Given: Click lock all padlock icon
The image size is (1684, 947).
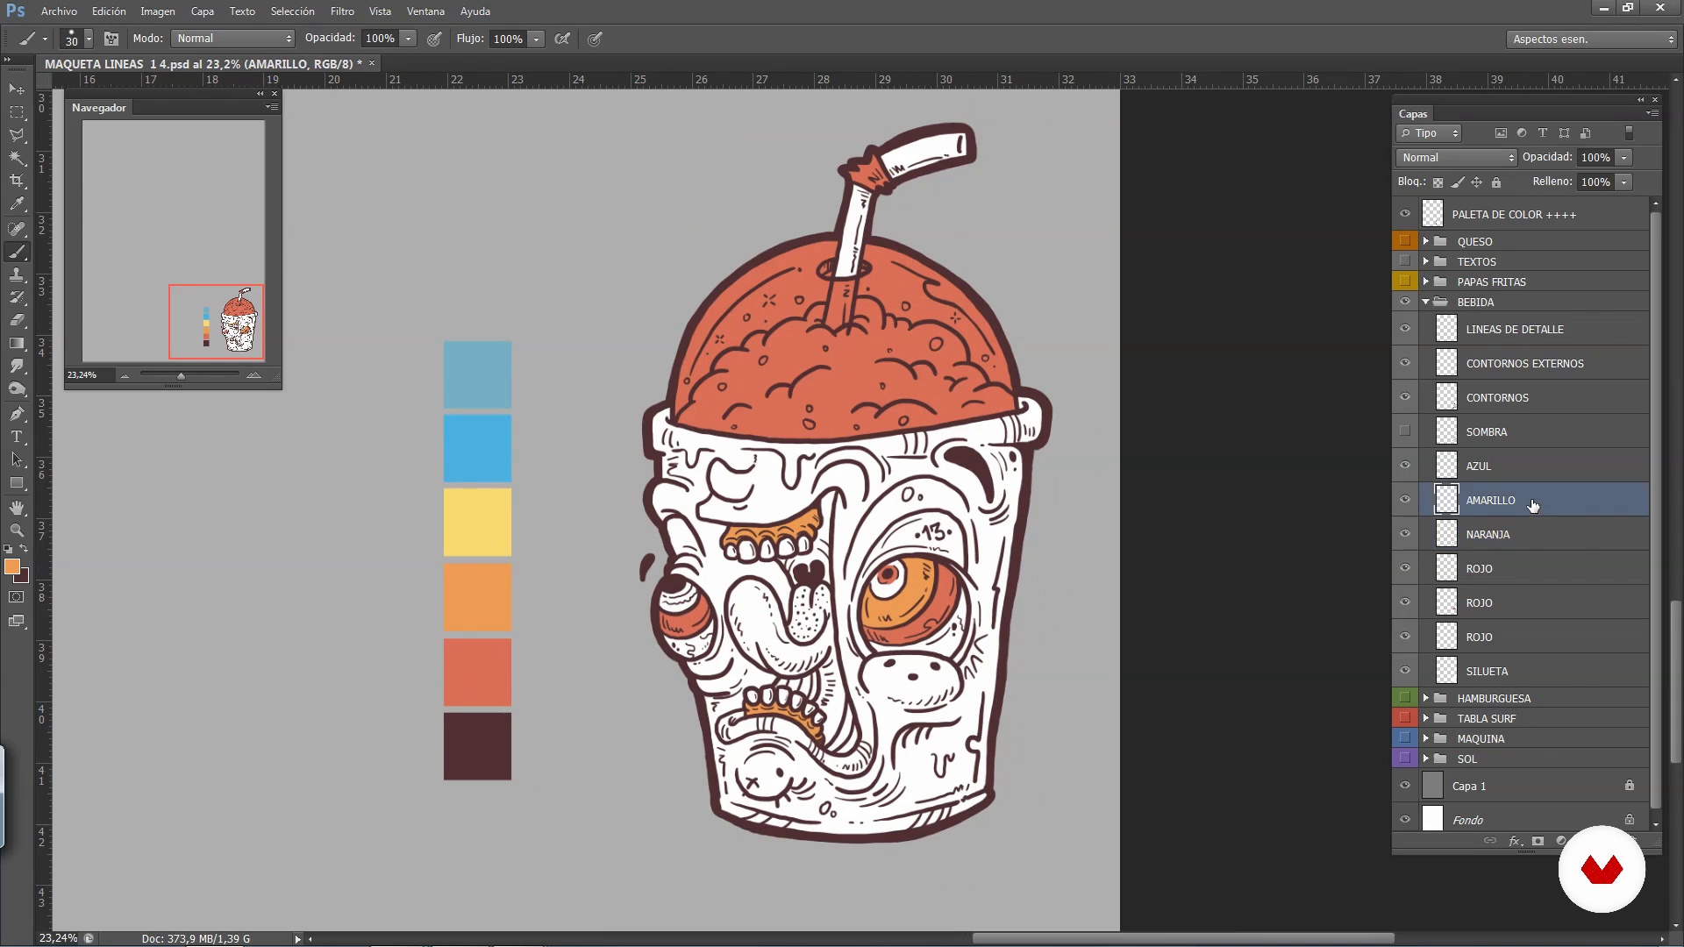Looking at the screenshot, I should coord(1496,182).
